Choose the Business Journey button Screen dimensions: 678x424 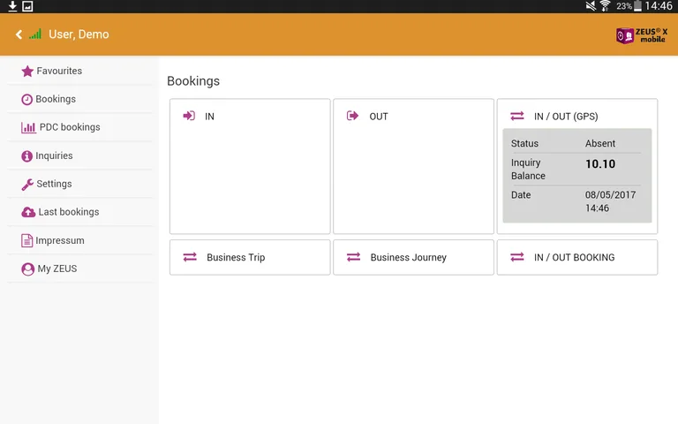pos(413,257)
